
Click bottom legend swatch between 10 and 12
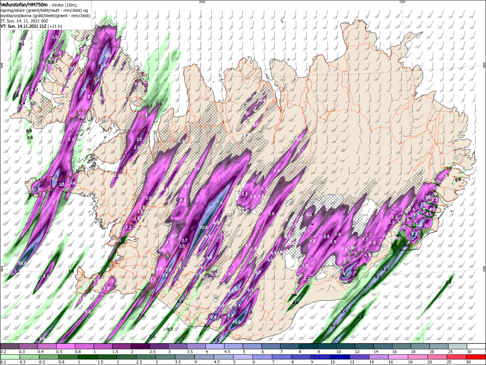[341, 357]
